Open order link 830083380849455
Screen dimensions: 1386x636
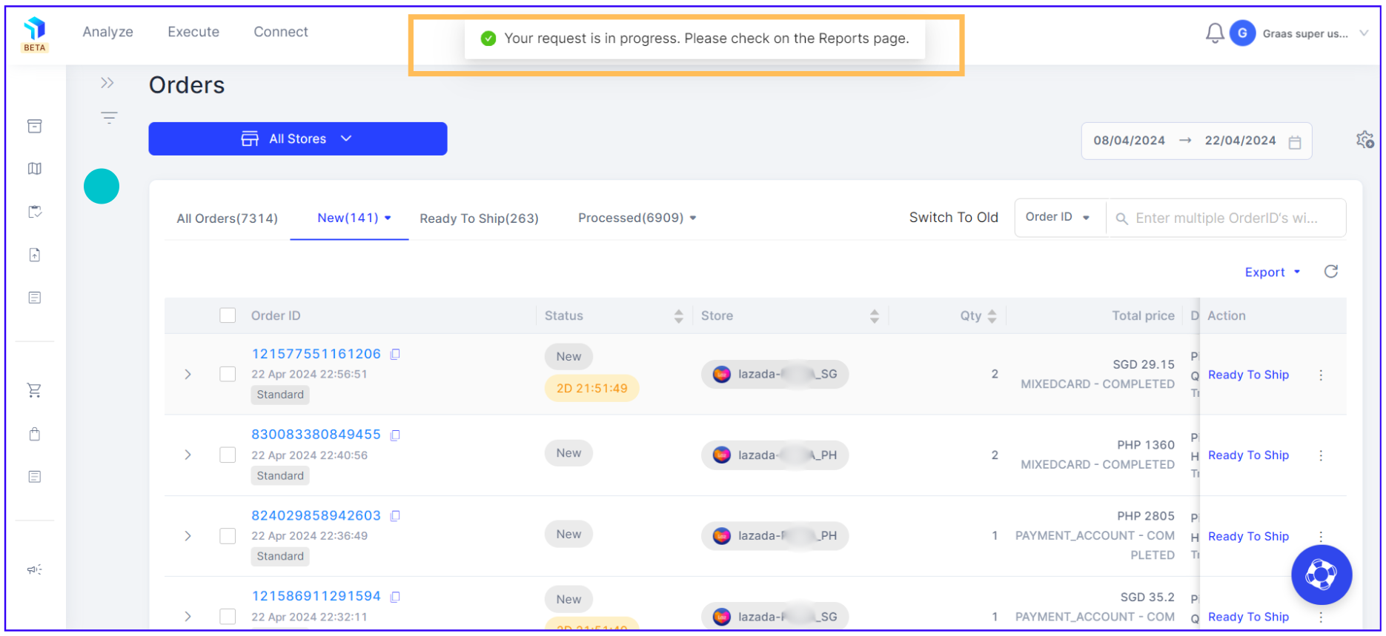coord(316,435)
